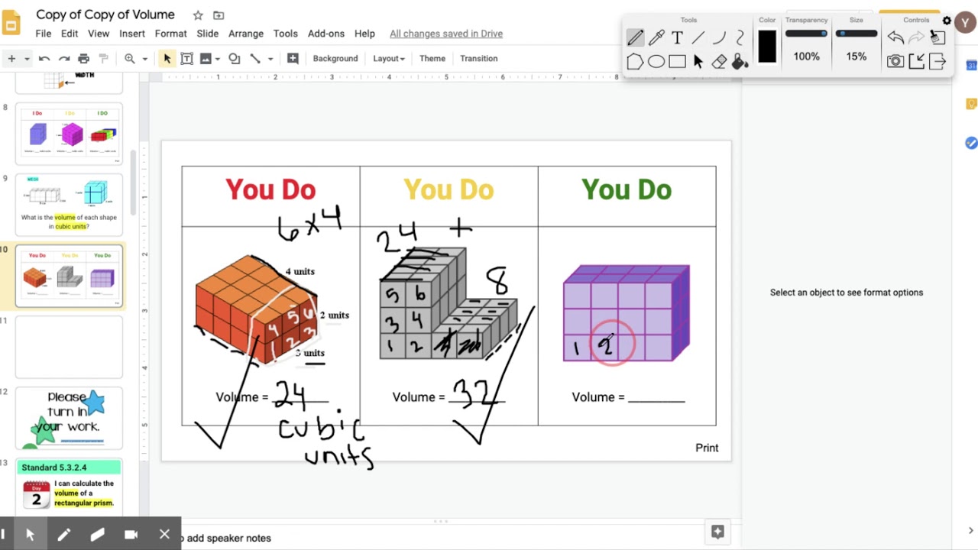
Task: Expand the zoom dropdown arrow
Action: [x=144, y=58]
